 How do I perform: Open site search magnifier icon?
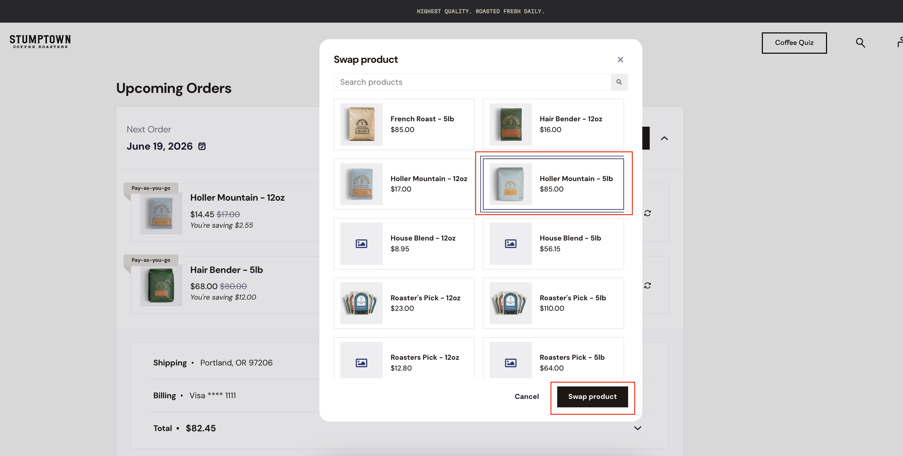pyautogui.click(x=860, y=43)
